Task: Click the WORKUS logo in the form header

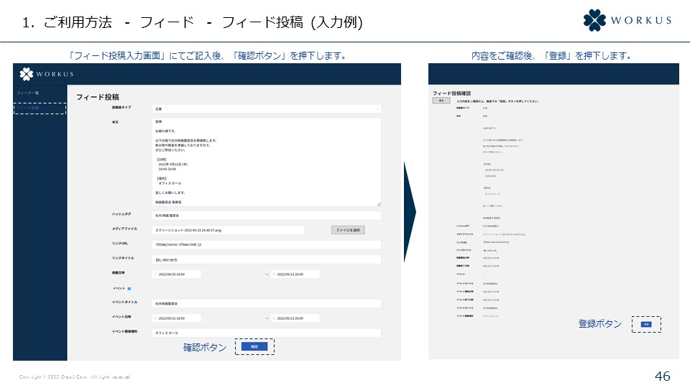Action: (x=46, y=74)
